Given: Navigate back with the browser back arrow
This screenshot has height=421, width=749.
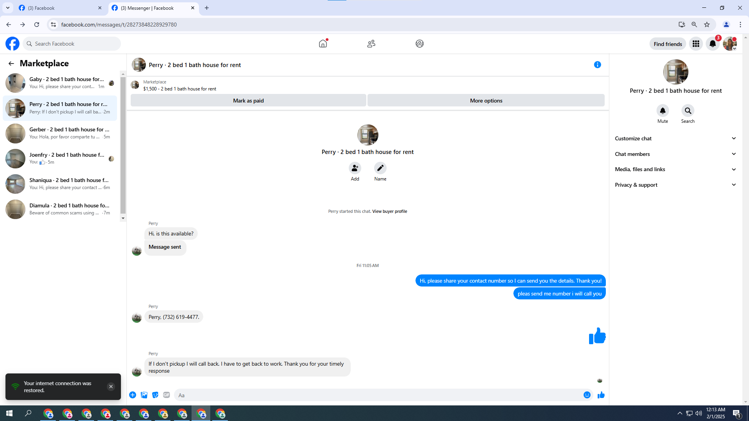Looking at the screenshot, I should (x=9, y=25).
